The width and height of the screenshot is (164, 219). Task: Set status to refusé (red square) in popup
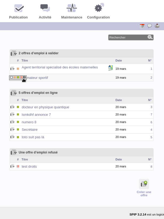pos(21,77)
